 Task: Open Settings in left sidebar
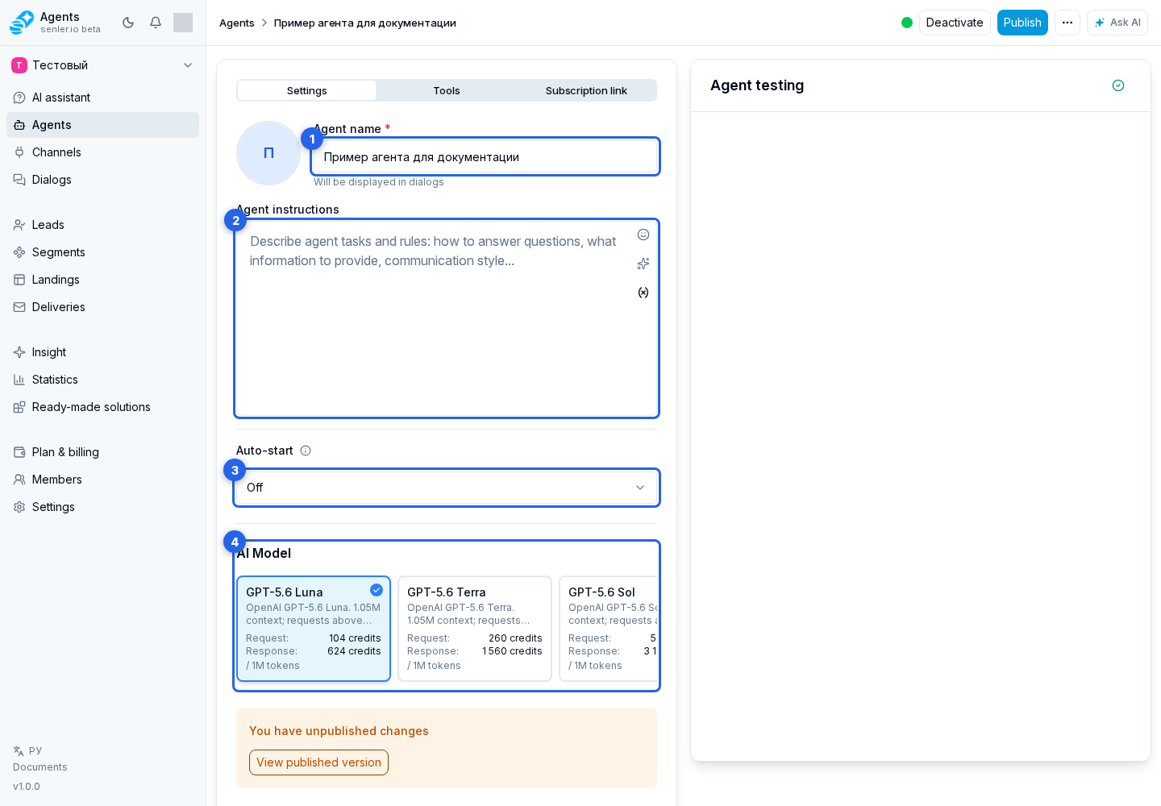[x=102, y=507]
